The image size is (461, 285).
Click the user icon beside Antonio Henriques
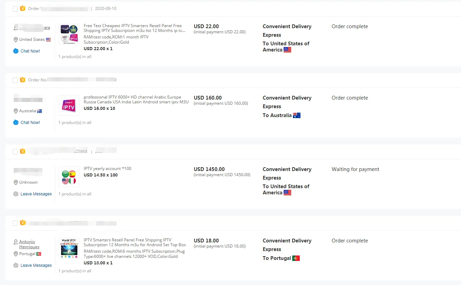click(x=16, y=242)
